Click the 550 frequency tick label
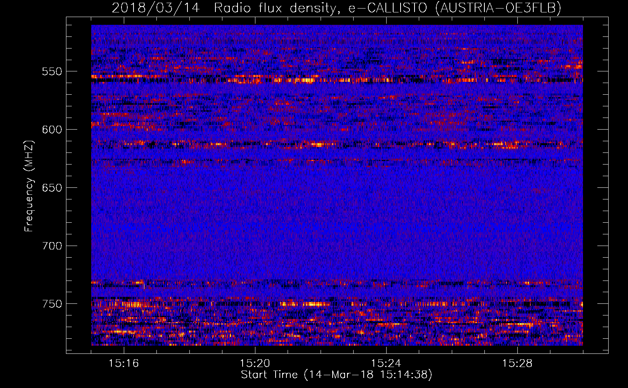Screen dimensions: 628x388 pos(52,72)
